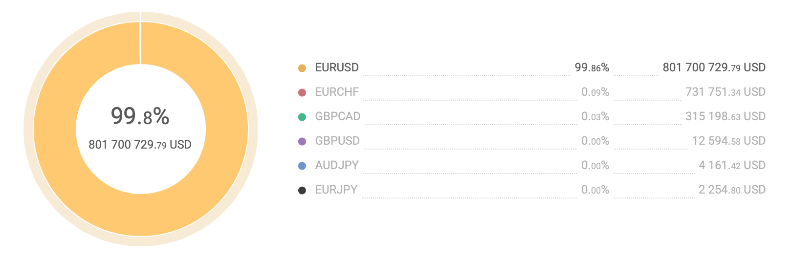
Task: Select the GBPUSD legend label
Action: point(337,141)
